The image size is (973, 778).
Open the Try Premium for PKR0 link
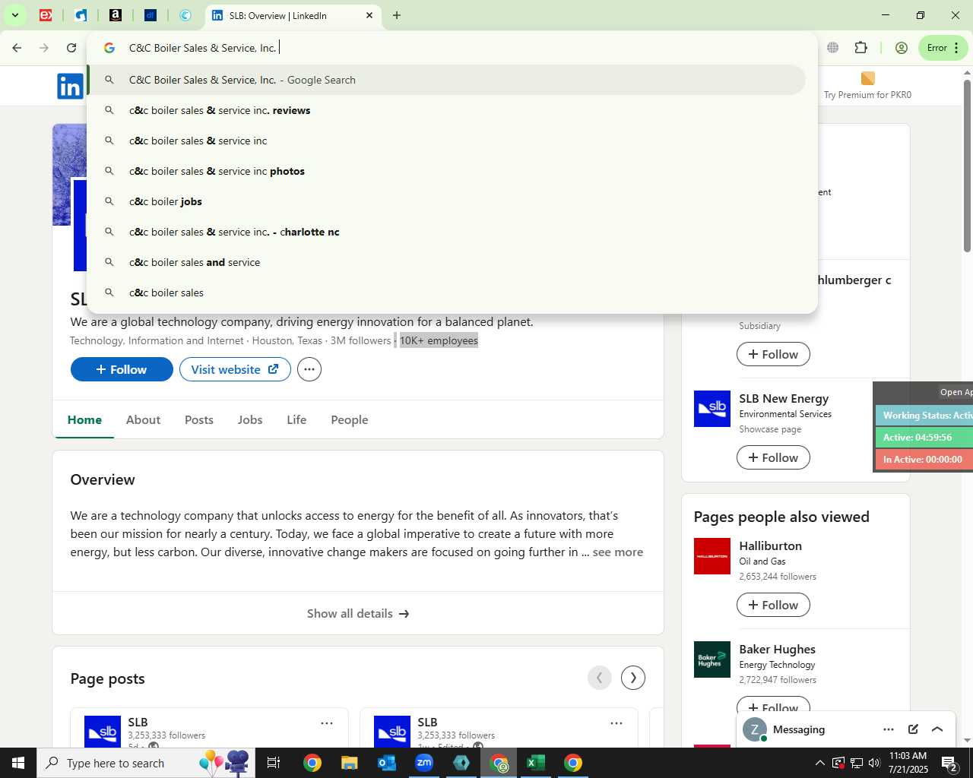[x=867, y=86]
